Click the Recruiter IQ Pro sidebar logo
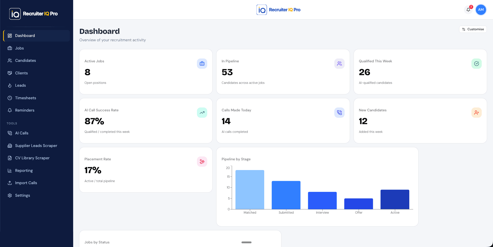The height and width of the screenshot is (247, 493). [34, 14]
